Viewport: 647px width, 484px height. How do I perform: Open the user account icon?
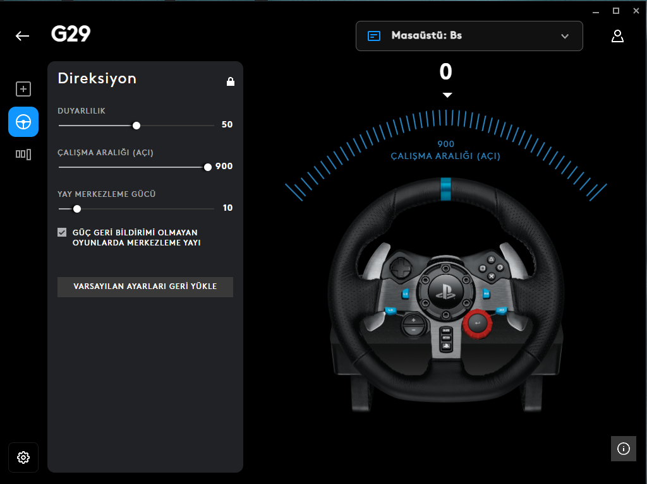click(617, 36)
